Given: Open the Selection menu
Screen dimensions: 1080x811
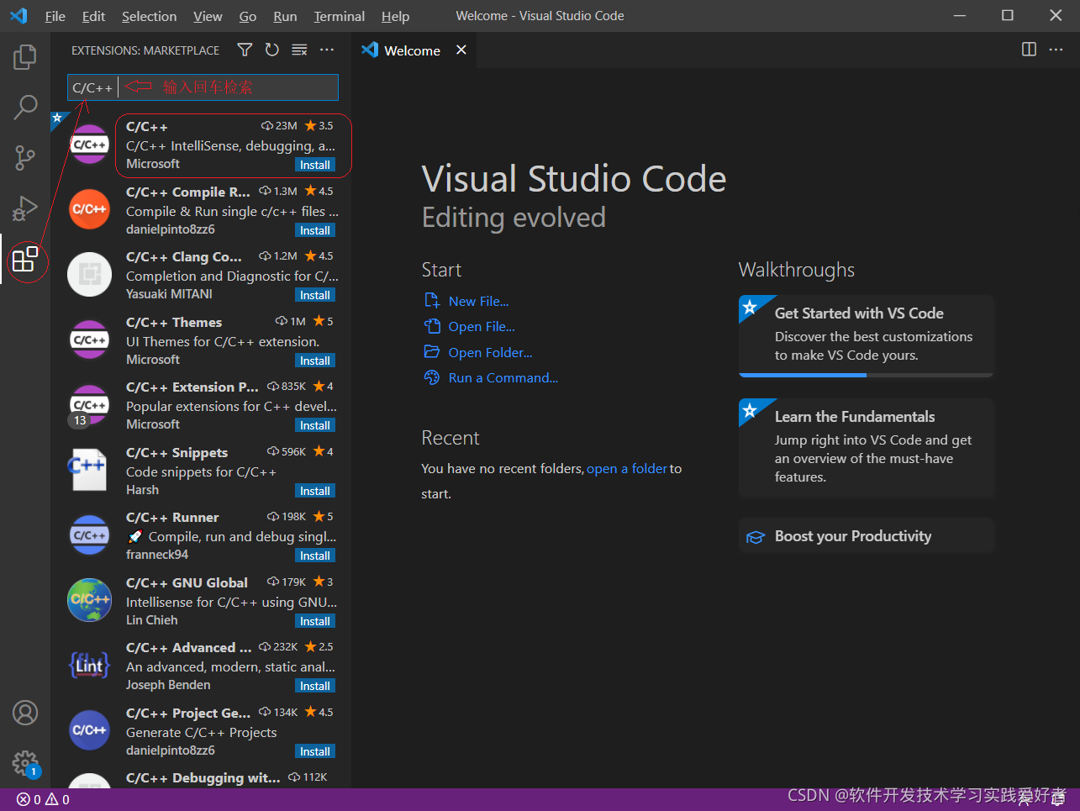Looking at the screenshot, I should (149, 16).
